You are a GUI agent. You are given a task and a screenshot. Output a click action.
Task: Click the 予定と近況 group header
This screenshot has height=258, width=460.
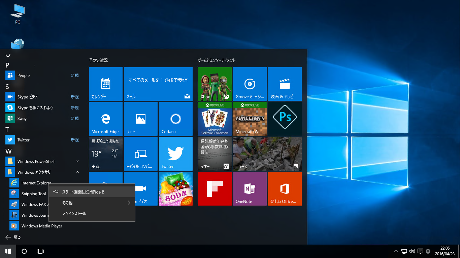[98, 60]
